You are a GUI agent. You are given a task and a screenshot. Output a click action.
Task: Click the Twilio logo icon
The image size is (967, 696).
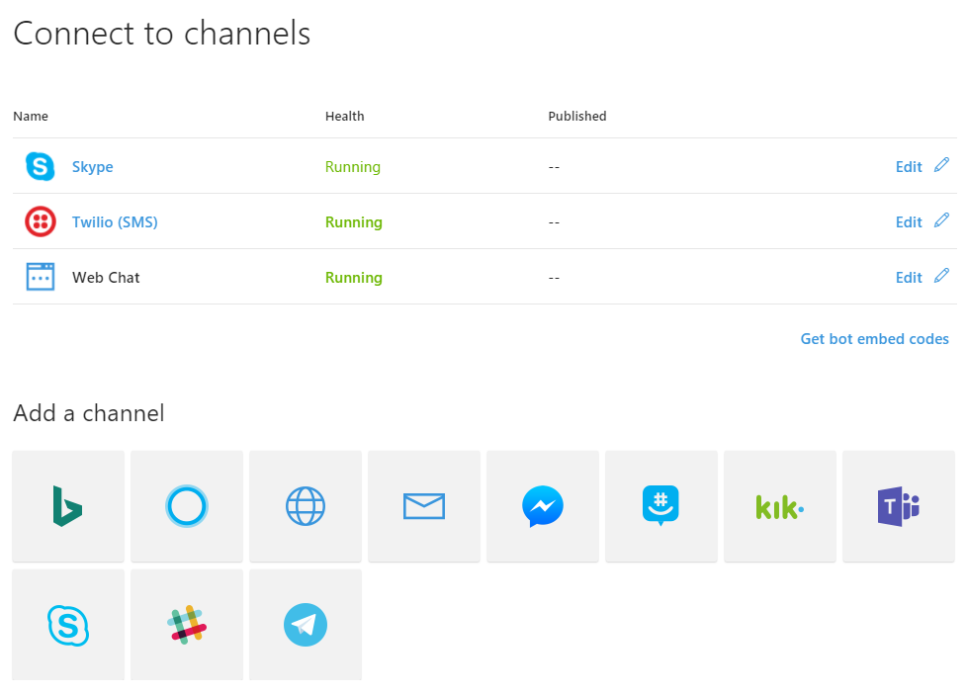click(41, 221)
